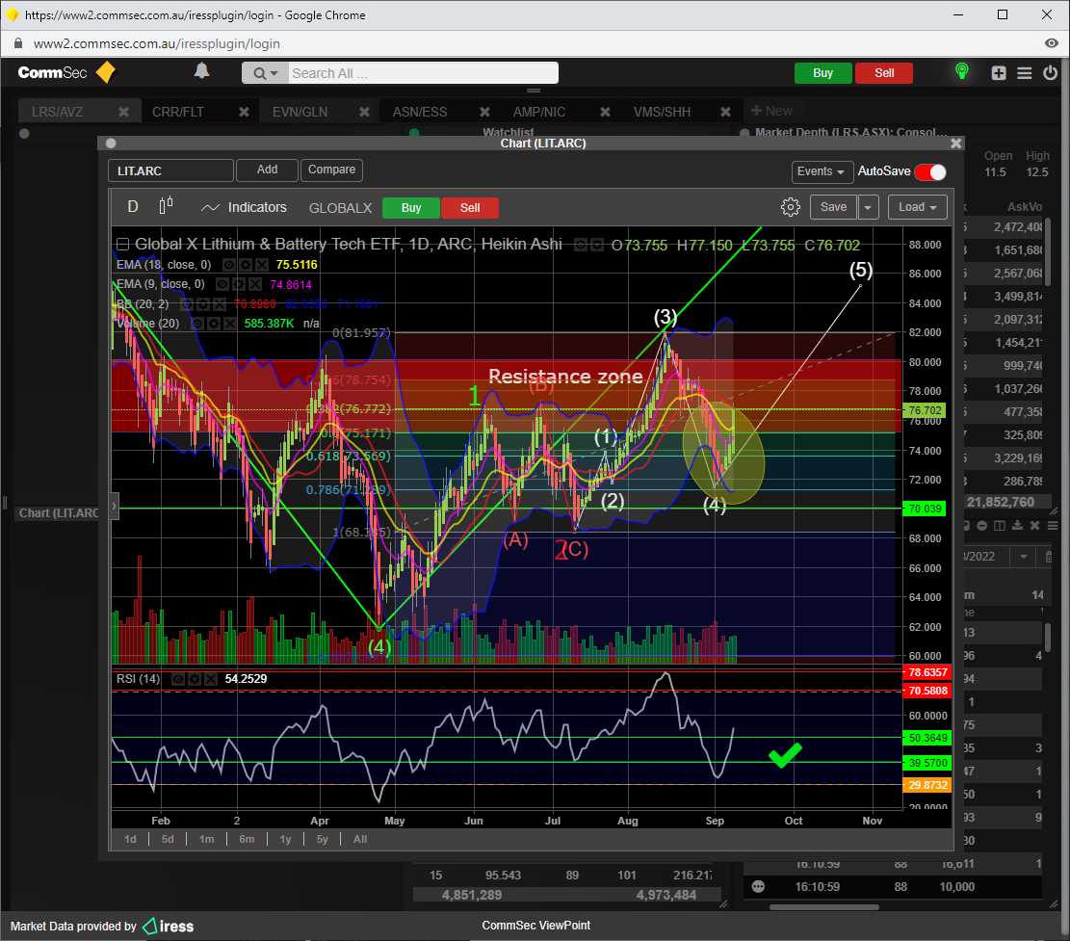Viewport: 1070px width, 941px height.
Task: Toggle main series visibility eye beside Heikin Ashi
Action: 580,245
